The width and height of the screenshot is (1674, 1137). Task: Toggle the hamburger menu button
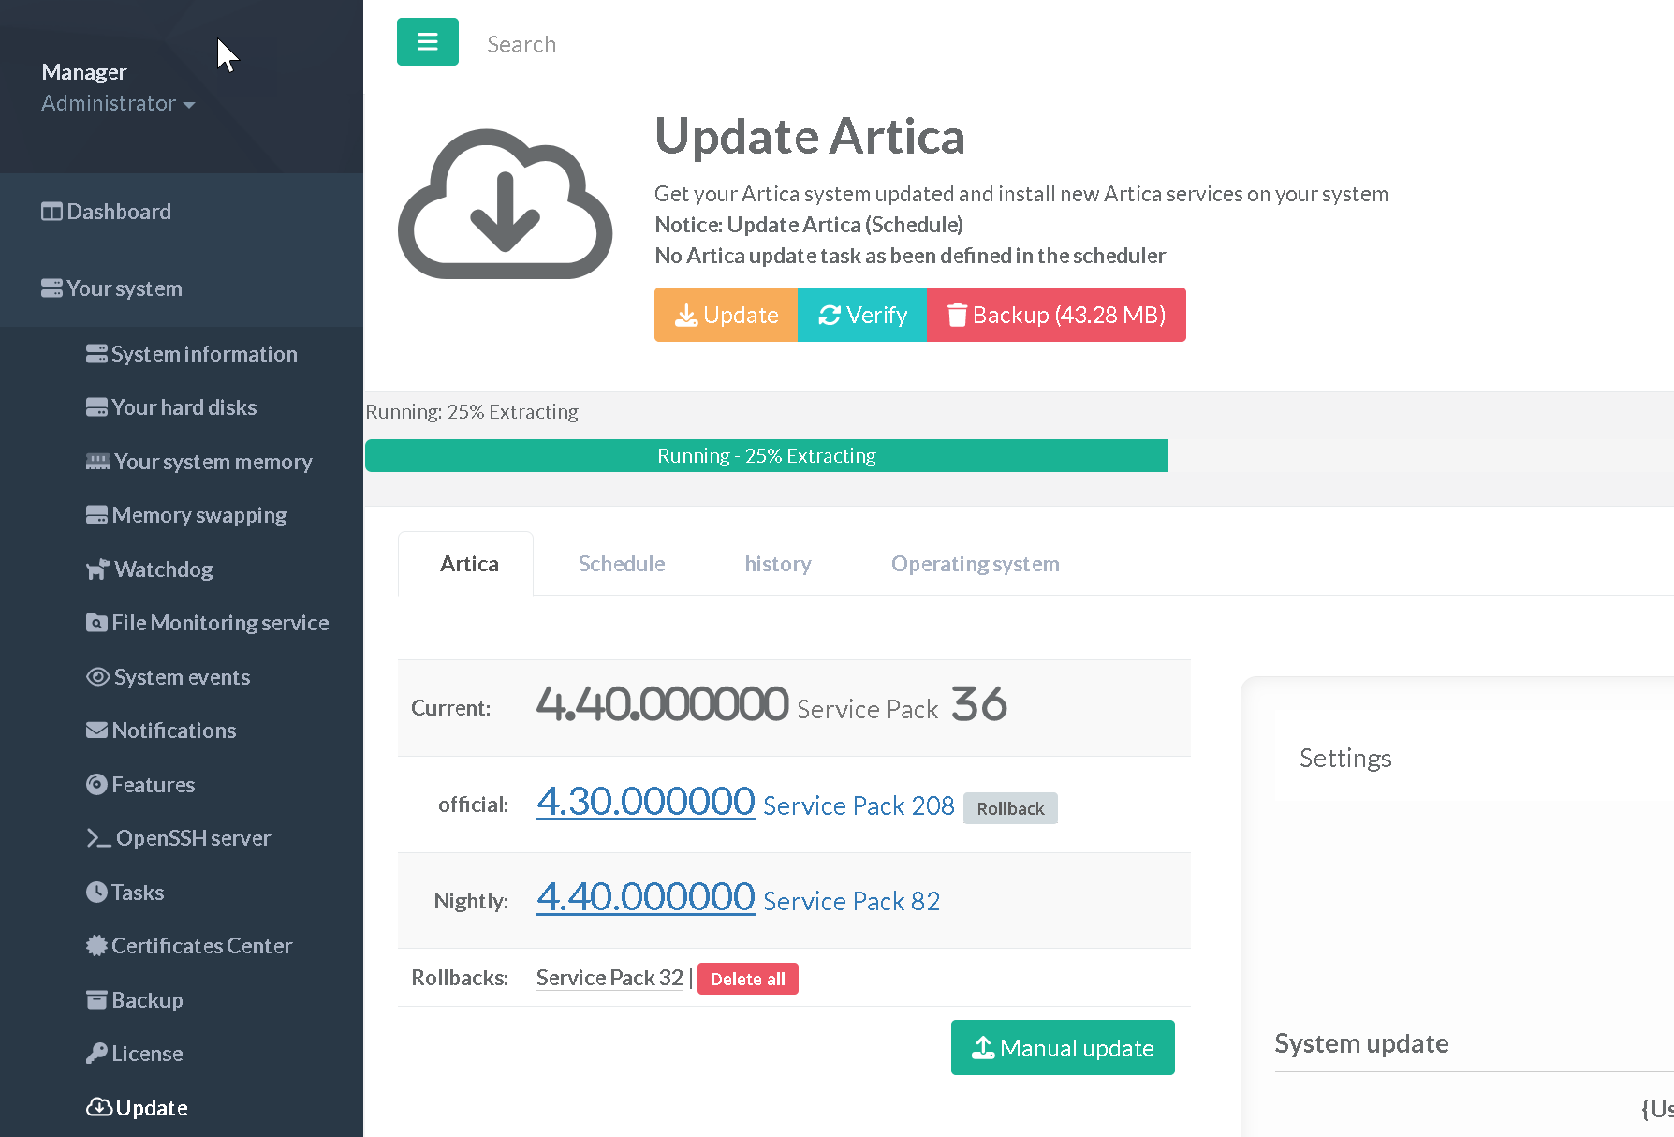(427, 42)
